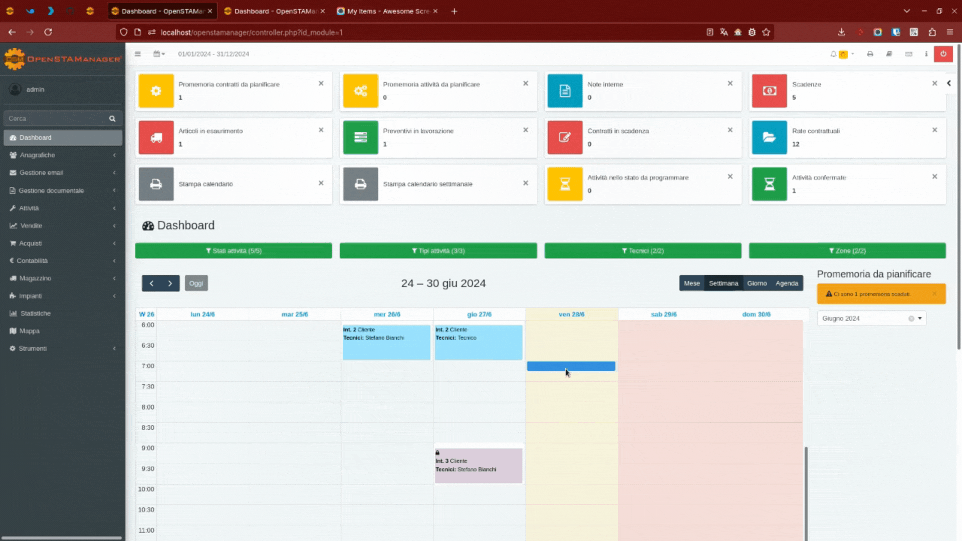Open the calendar date-range dropdown

159,54
